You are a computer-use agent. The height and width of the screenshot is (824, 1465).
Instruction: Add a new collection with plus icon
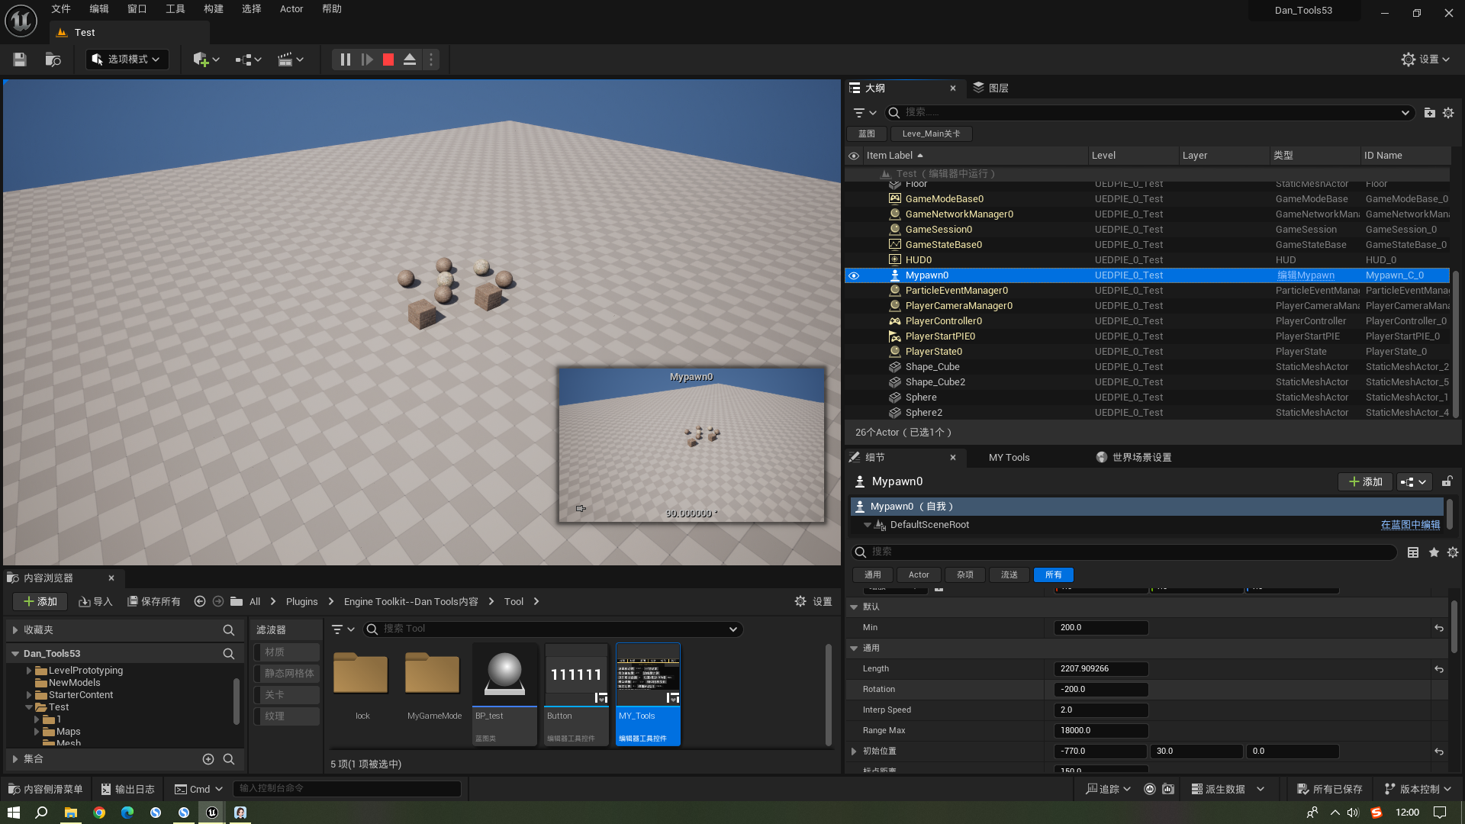[208, 759]
